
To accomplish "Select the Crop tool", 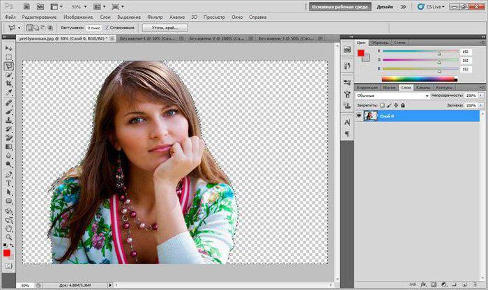I will click(x=8, y=84).
